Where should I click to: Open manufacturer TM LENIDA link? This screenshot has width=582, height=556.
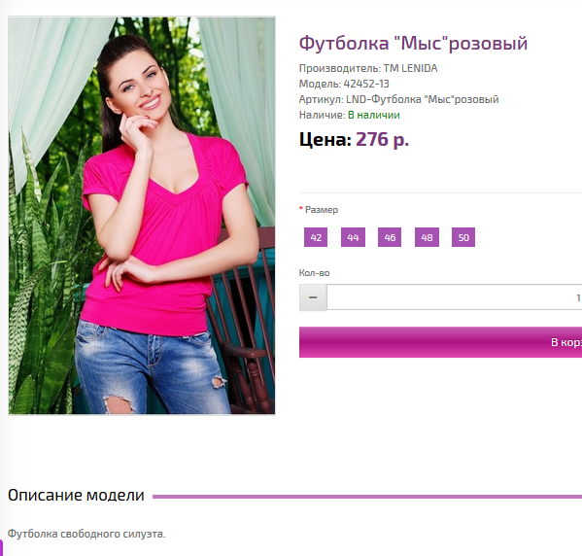pos(410,68)
